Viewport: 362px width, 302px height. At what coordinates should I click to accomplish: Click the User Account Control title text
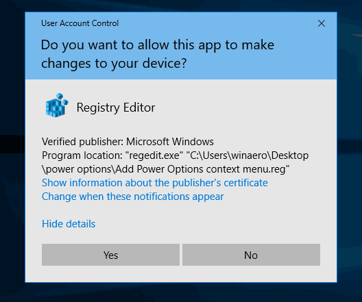tap(80, 23)
